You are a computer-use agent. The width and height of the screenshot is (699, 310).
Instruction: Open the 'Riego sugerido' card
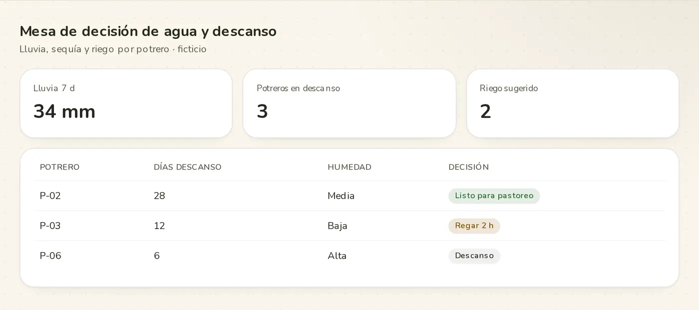point(573,103)
